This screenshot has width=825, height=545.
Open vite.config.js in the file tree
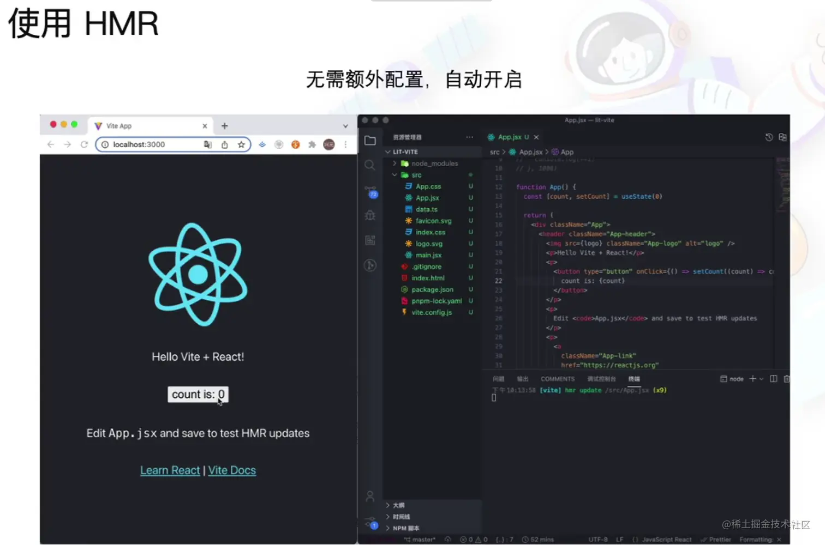click(x=432, y=312)
